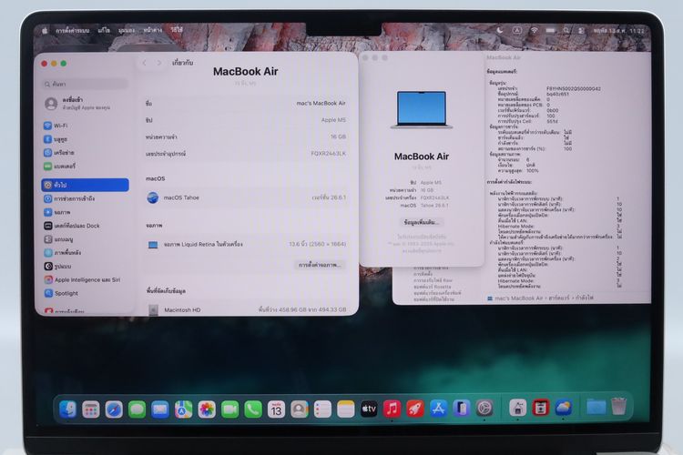Image resolution: width=683 pixels, height=455 pixels.
Task: Select แบตเตอรี่ Battery in sidebar
Action: [85, 167]
